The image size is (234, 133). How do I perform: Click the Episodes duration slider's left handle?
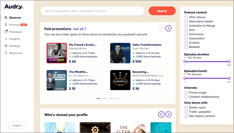[185, 62]
